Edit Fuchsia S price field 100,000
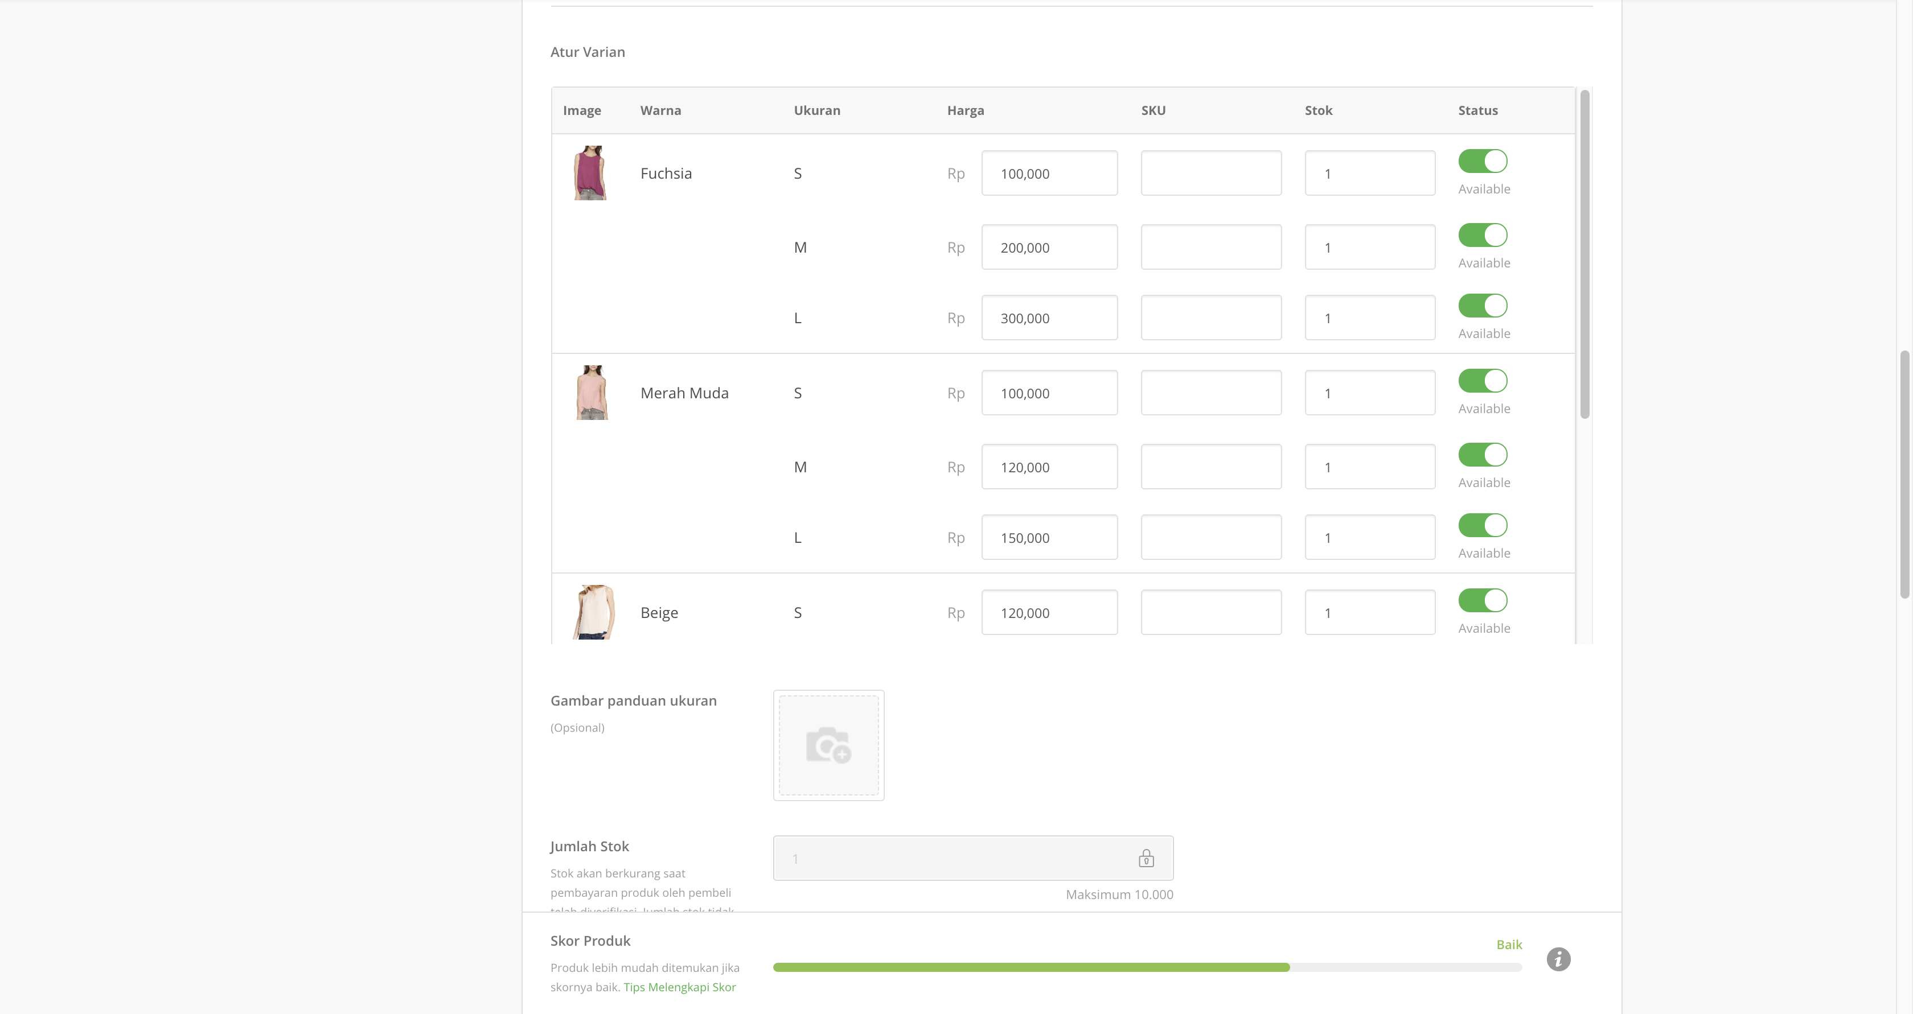 pos(1049,173)
